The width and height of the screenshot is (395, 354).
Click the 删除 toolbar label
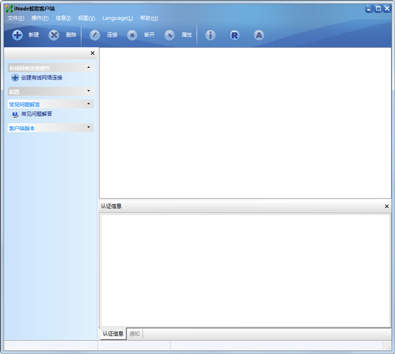pyautogui.click(x=71, y=35)
